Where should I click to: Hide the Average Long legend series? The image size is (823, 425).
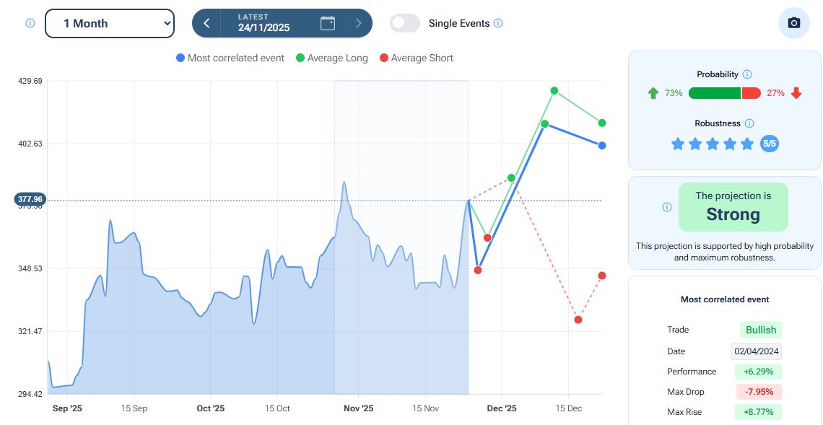click(x=331, y=58)
